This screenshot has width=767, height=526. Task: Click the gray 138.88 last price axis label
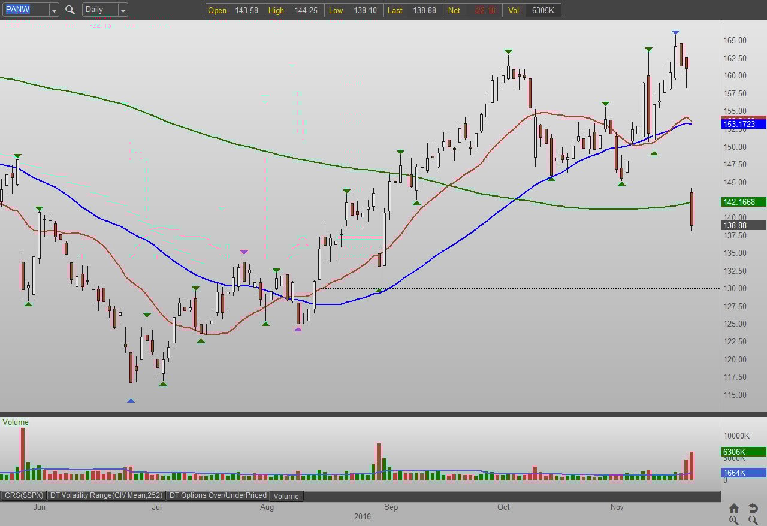[x=744, y=225]
